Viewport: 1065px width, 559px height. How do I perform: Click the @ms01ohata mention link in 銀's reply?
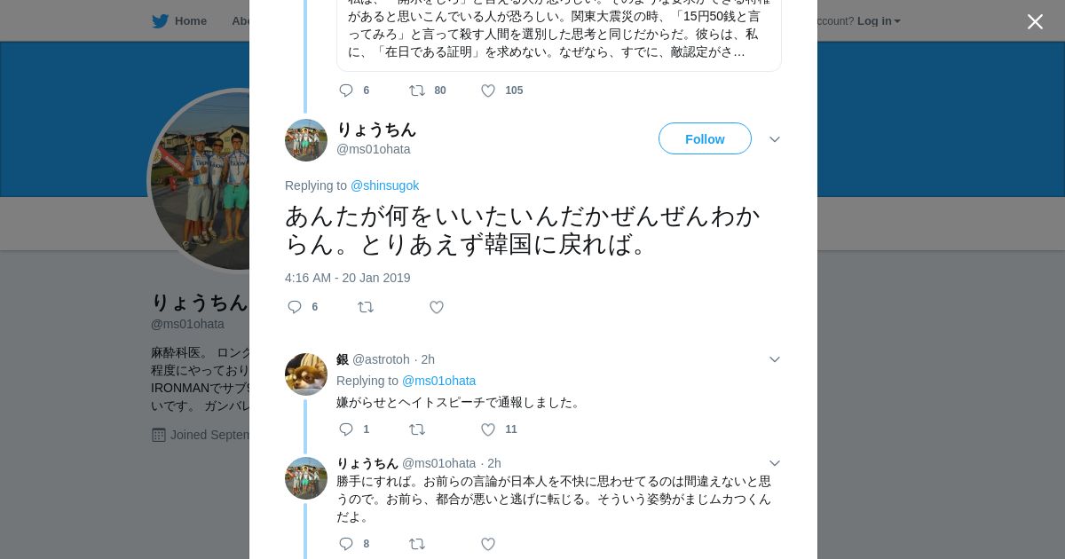click(x=438, y=381)
